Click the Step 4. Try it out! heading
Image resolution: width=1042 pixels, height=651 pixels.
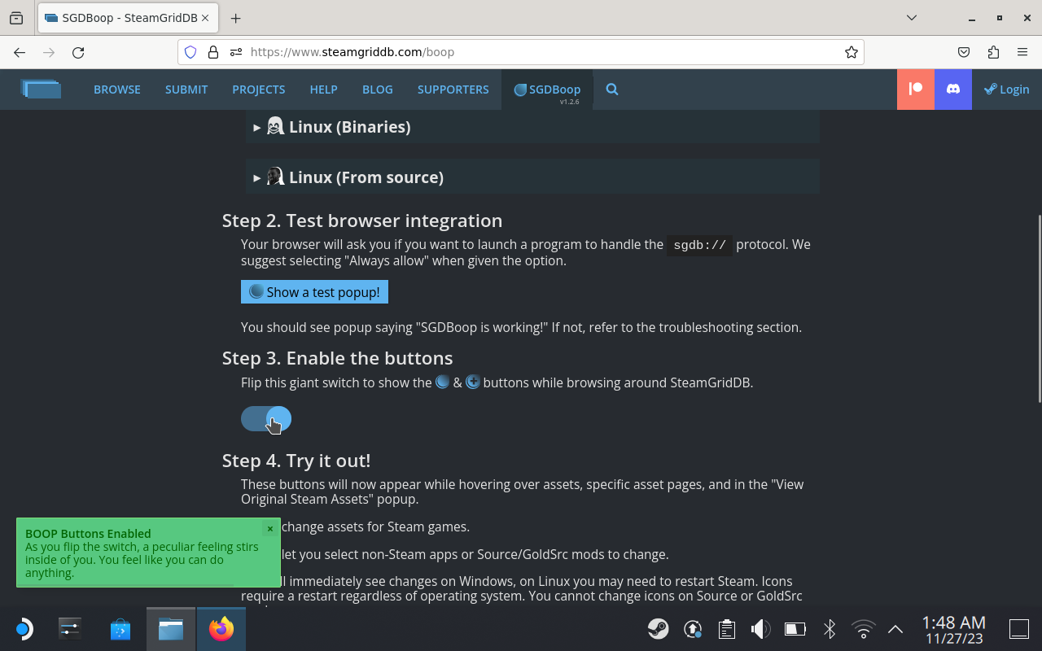[x=296, y=461]
